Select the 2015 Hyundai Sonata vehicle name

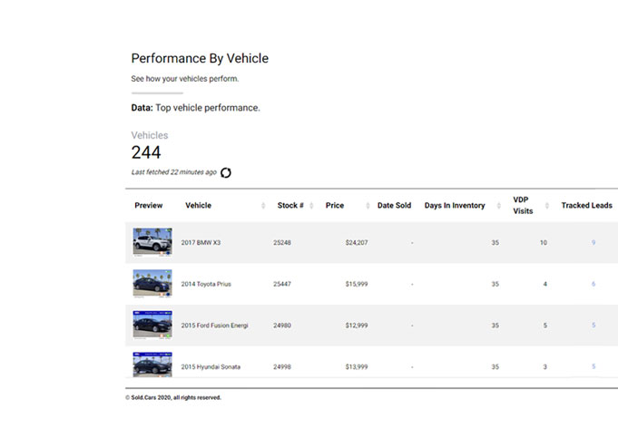[x=212, y=366]
